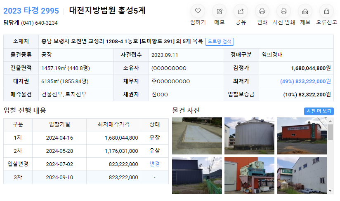340x201 pixels.
Task: Open the dark blue warehouse photo thumbnail
Action: tap(197, 175)
